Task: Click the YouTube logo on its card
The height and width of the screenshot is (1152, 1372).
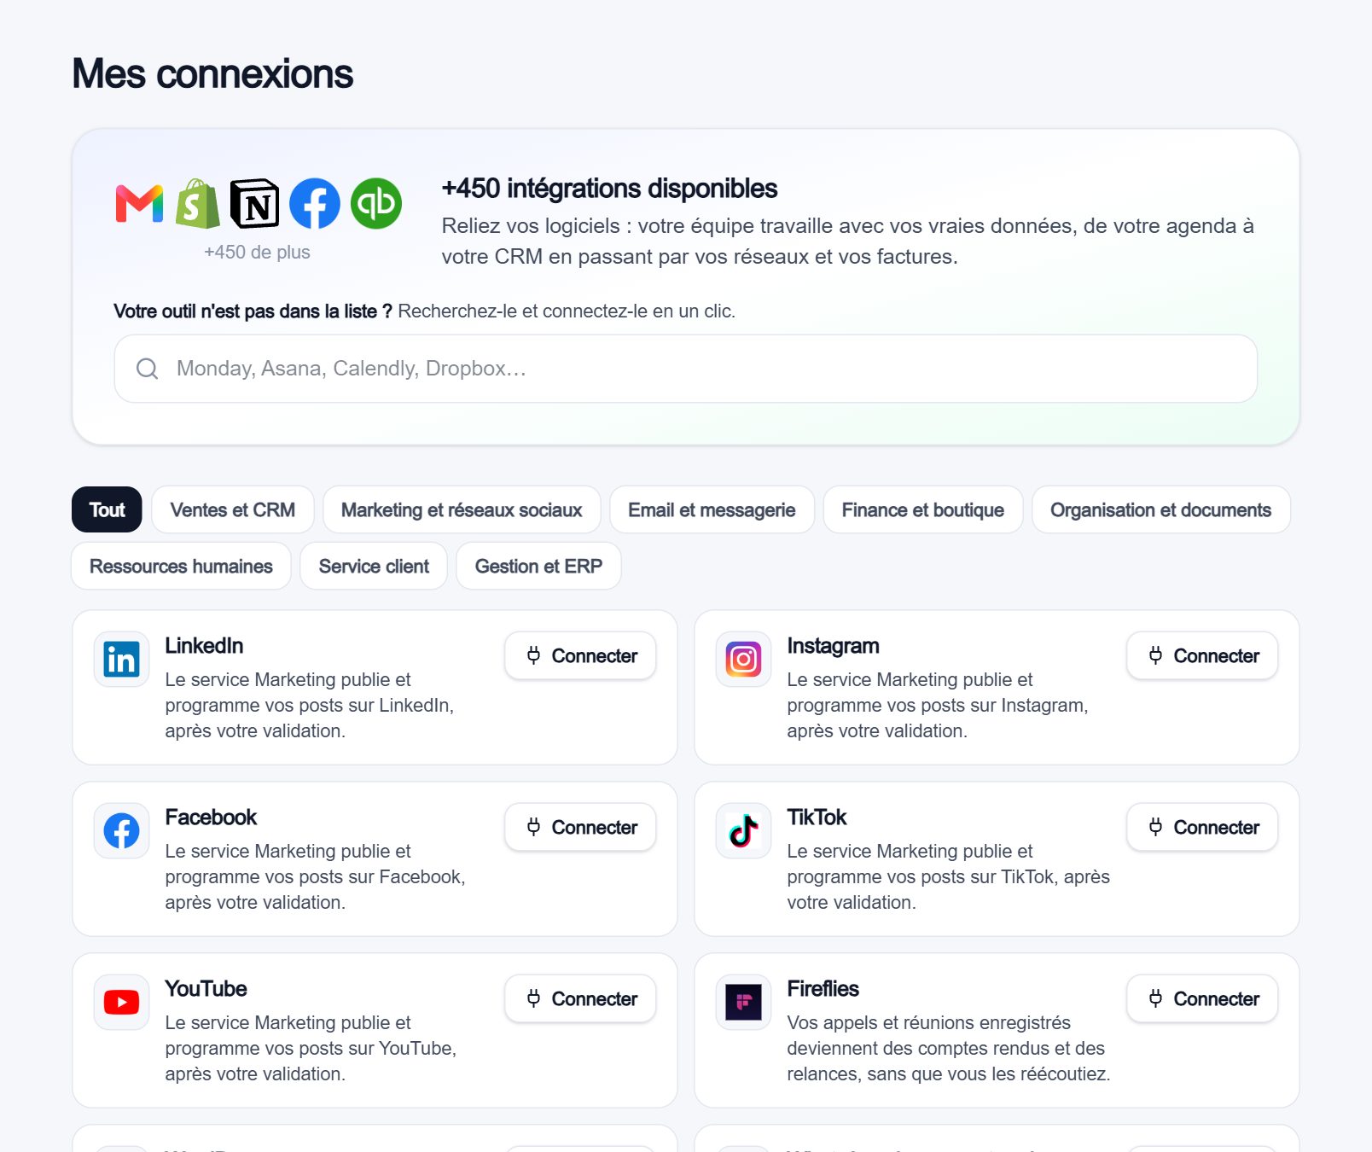Action: (122, 1003)
